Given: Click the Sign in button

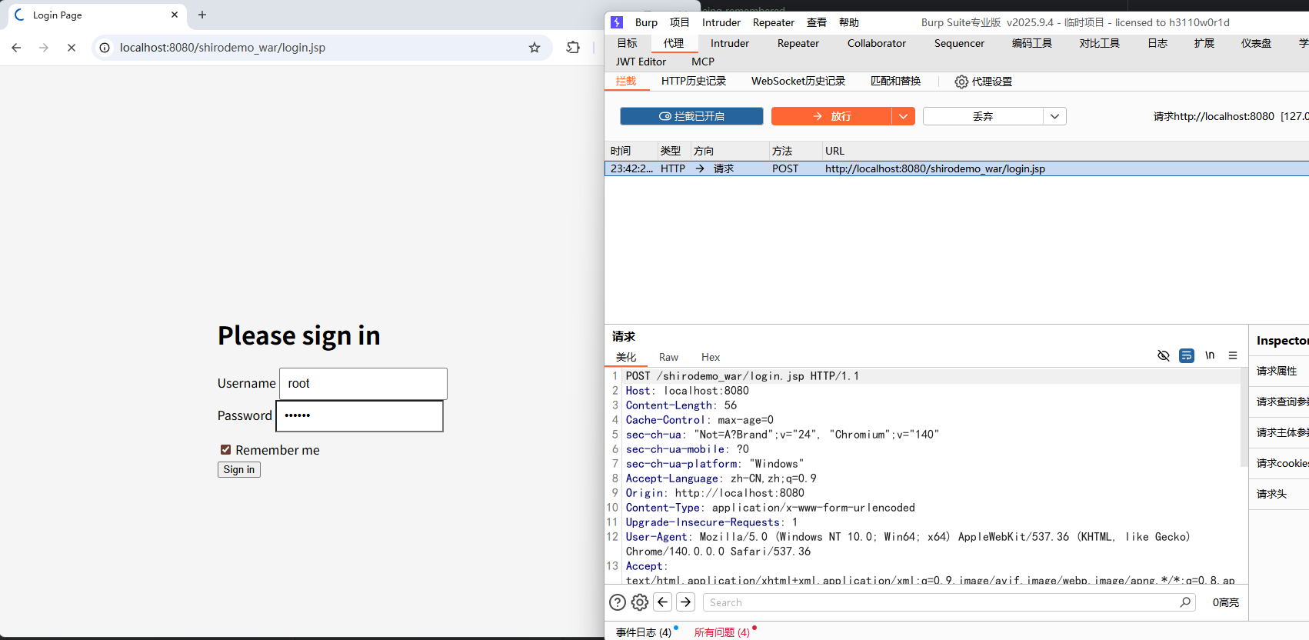Looking at the screenshot, I should click(x=238, y=469).
